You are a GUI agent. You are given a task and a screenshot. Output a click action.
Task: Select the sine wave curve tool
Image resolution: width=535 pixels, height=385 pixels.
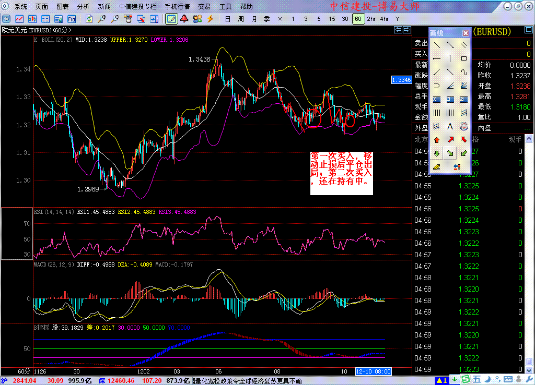pyautogui.click(x=464, y=72)
